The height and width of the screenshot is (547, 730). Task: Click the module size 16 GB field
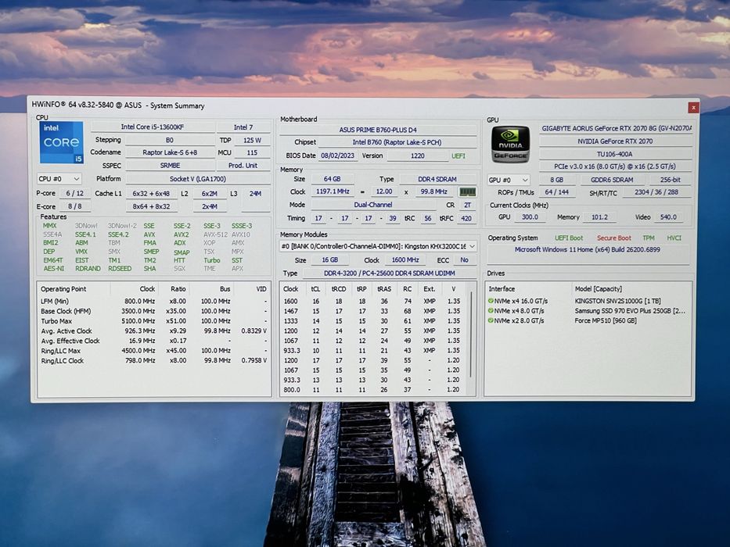[x=330, y=260]
